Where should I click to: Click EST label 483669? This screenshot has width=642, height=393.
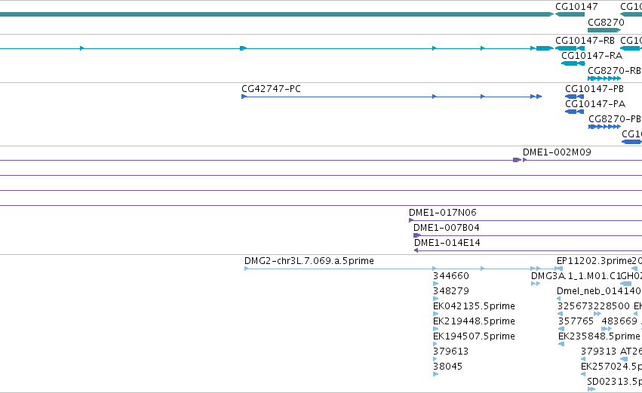click(x=619, y=321)
